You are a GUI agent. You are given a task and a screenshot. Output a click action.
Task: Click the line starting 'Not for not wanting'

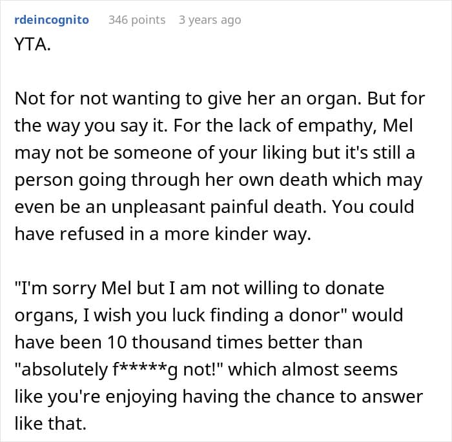pos(220,99)
